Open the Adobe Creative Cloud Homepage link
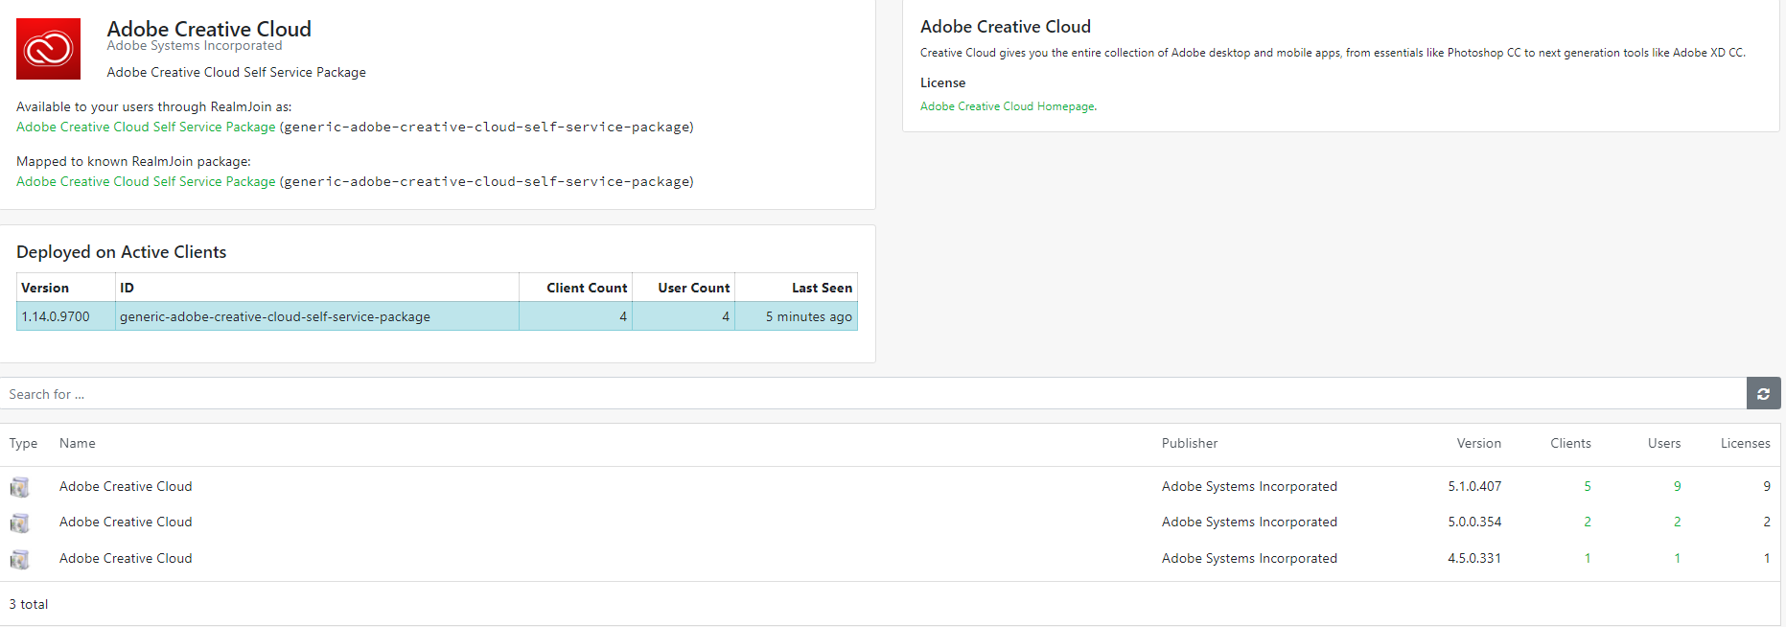1786x627 pixels. click(1008, 106)
